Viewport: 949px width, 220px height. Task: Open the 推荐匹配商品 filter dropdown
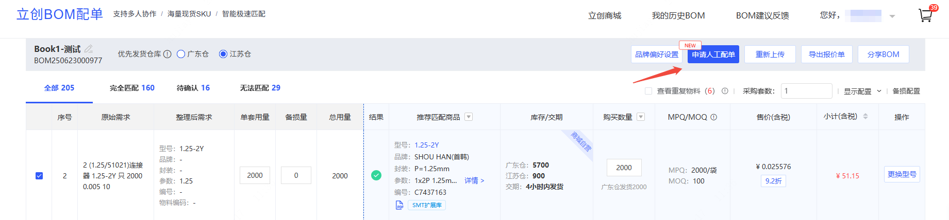pos(469,117)
